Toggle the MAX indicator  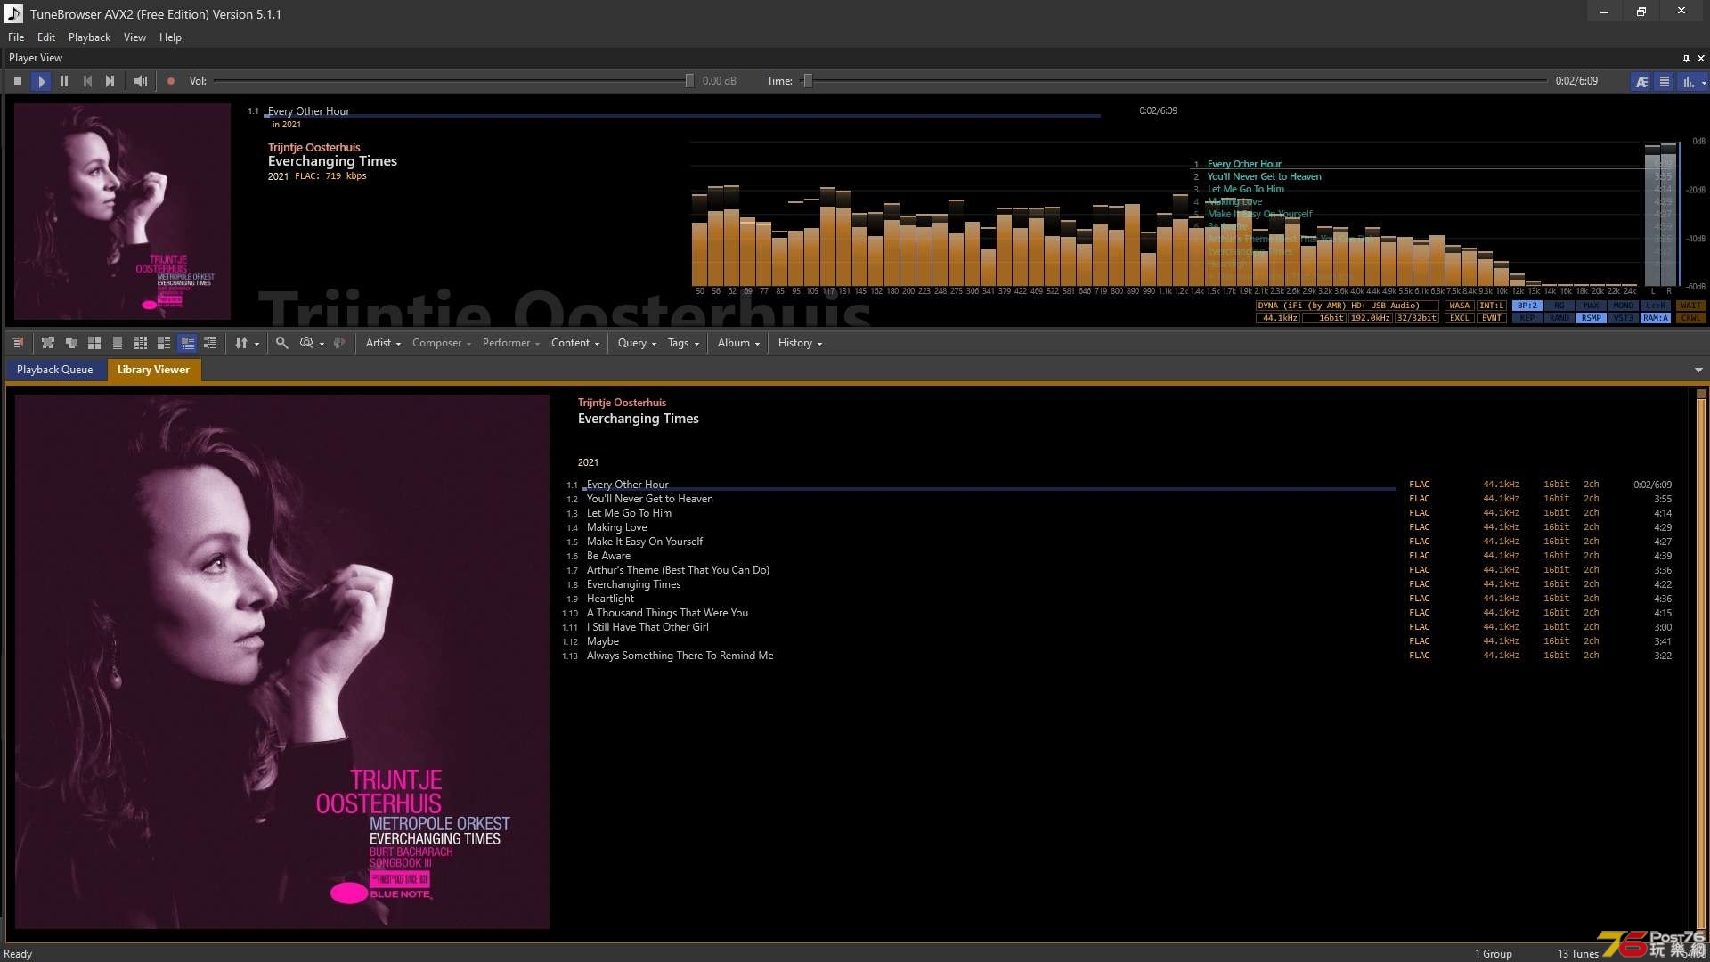(x=1591, y=306)
